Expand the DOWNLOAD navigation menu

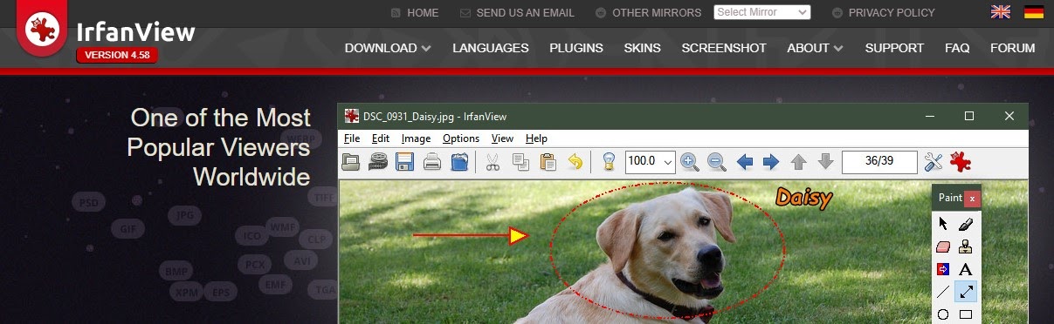388,48
